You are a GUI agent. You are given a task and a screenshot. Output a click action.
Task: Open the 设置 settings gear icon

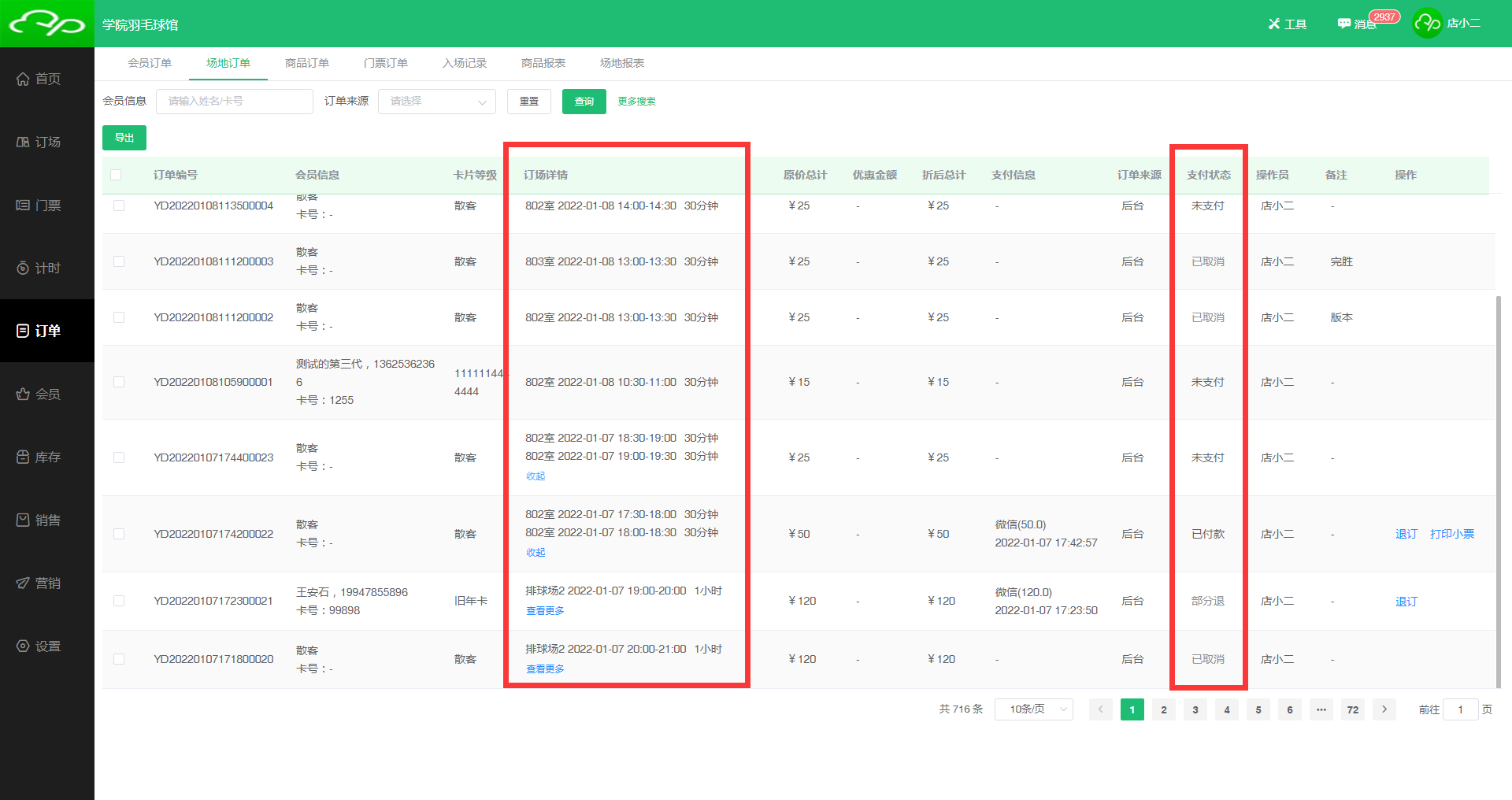click(23, 646)
